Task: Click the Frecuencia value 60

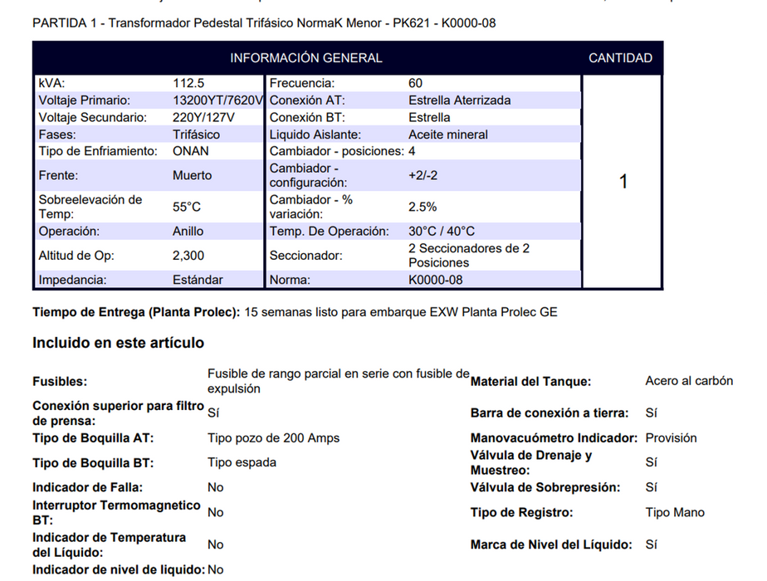Action: coord(416,83)
